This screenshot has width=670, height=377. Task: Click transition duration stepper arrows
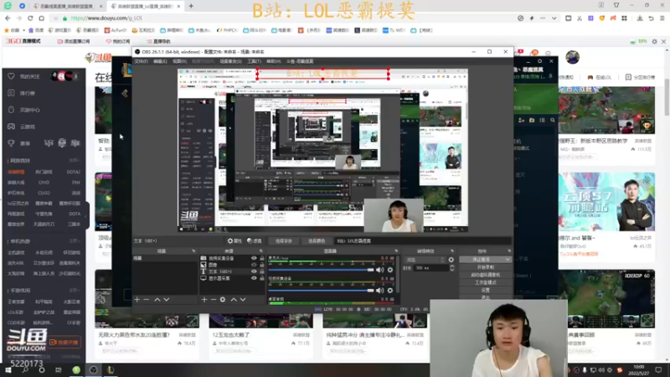click(x=452, y=268)
